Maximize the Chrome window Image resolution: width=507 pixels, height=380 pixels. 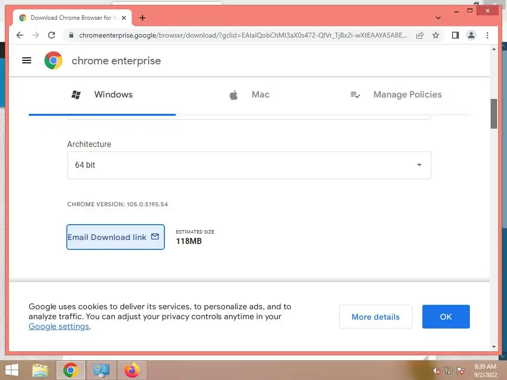click(x=470, y=11)
